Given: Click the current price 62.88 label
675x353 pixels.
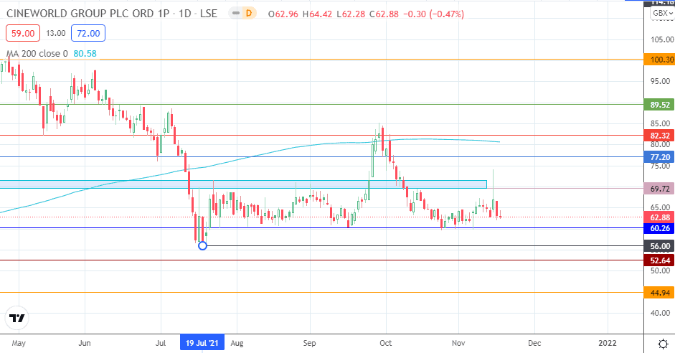Looking at the screenshot, I should point(659,217).
